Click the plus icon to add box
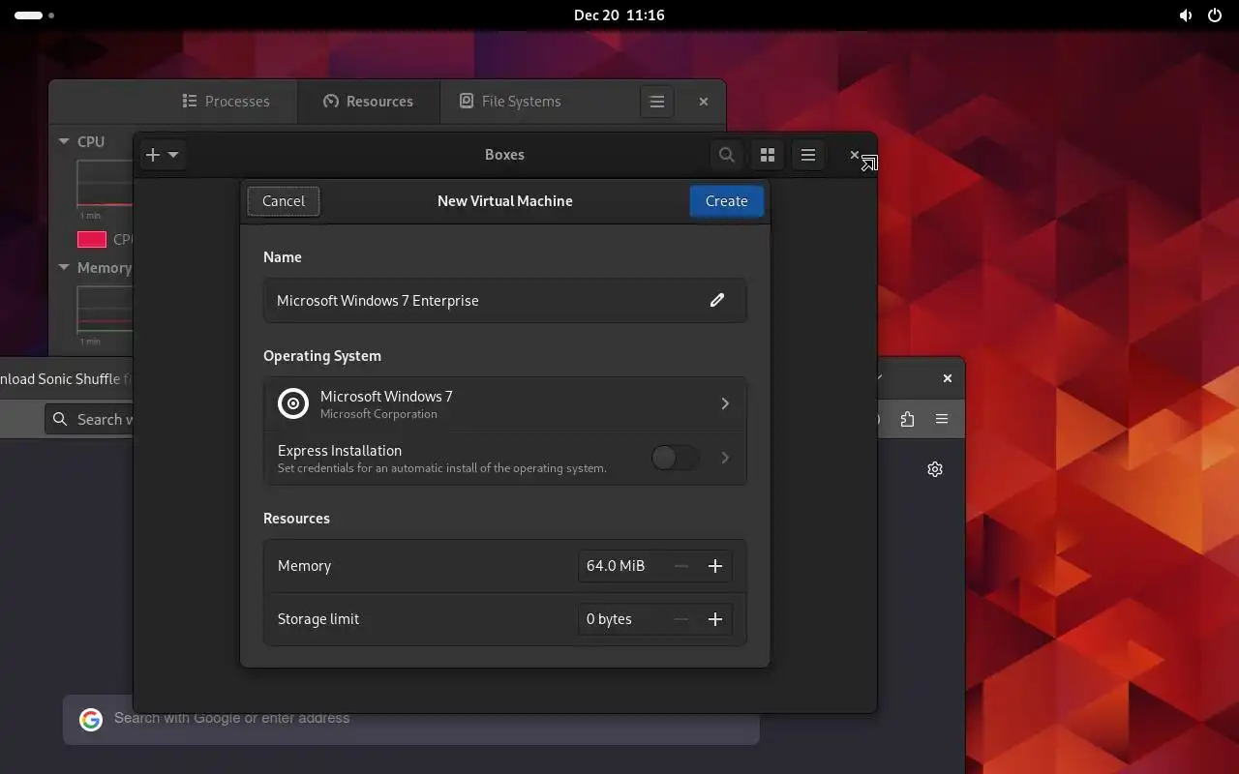 pos(153,155)
